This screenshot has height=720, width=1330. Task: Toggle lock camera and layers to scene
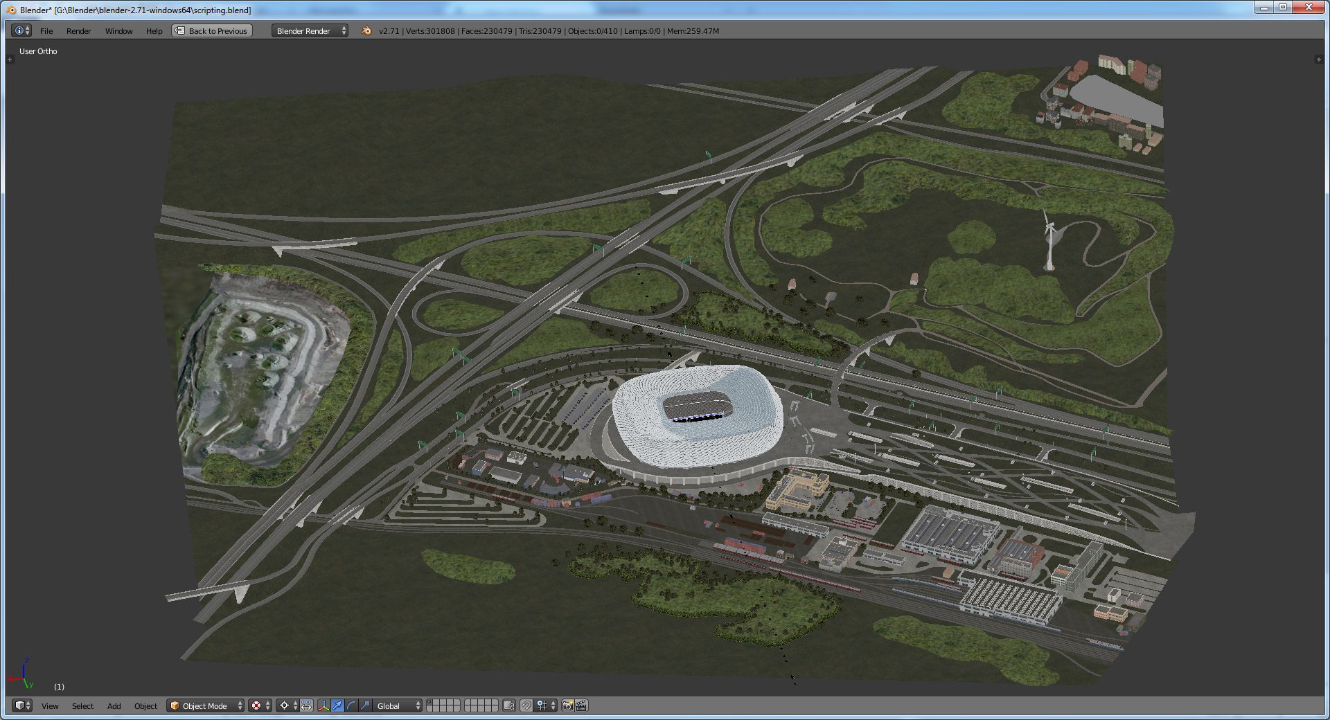(x=509, y=705)
